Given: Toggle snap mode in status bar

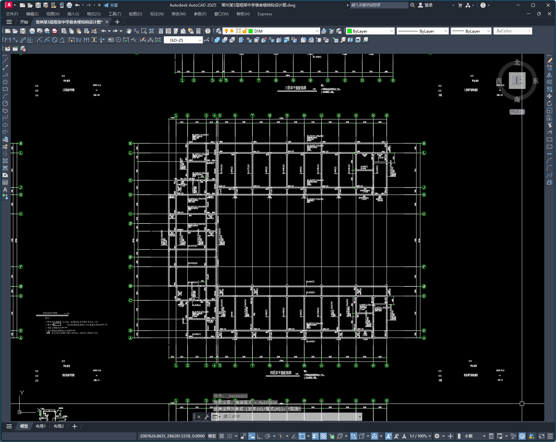Looking at the screenshot, I should click(x=230, y=436).
